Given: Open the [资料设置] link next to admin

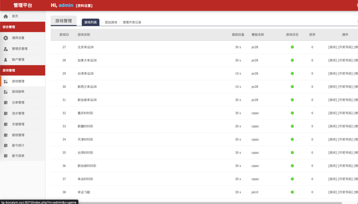Looking at the screenshot, I should coord(84,6).
